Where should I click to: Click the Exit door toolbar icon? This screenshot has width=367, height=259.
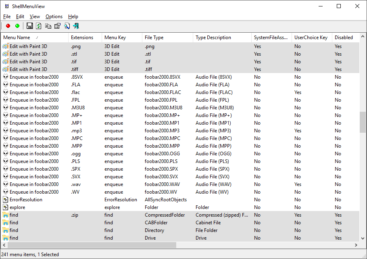pyautogui.click(x=76, y=26)
